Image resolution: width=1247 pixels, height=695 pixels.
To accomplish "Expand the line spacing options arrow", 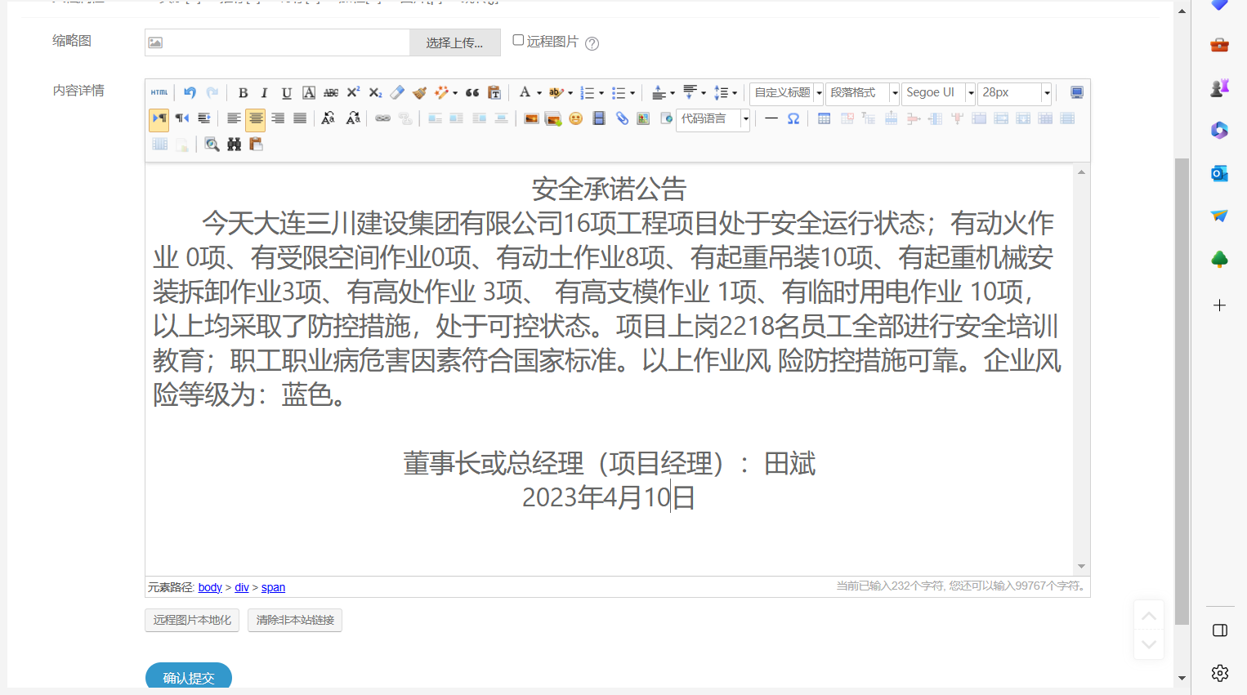I will coord(735,93).
